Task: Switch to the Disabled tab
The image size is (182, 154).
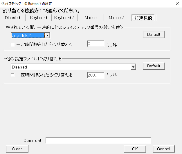Action: pos(12,18)
